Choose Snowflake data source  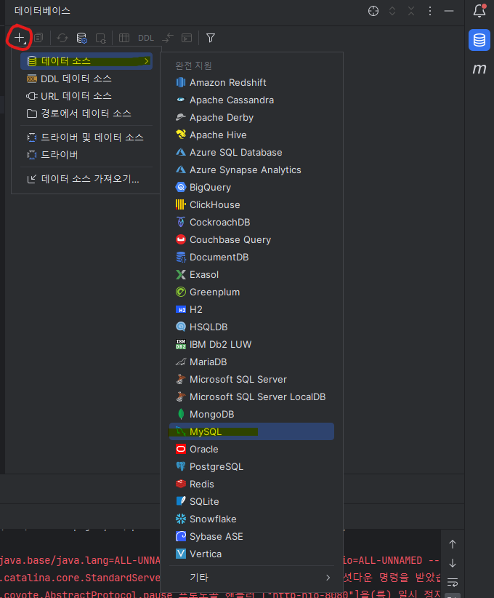[252, 519]
